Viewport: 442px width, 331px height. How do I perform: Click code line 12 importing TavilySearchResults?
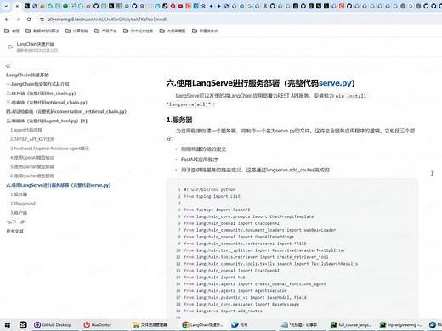pyautogui.click(x=271, y=264)
